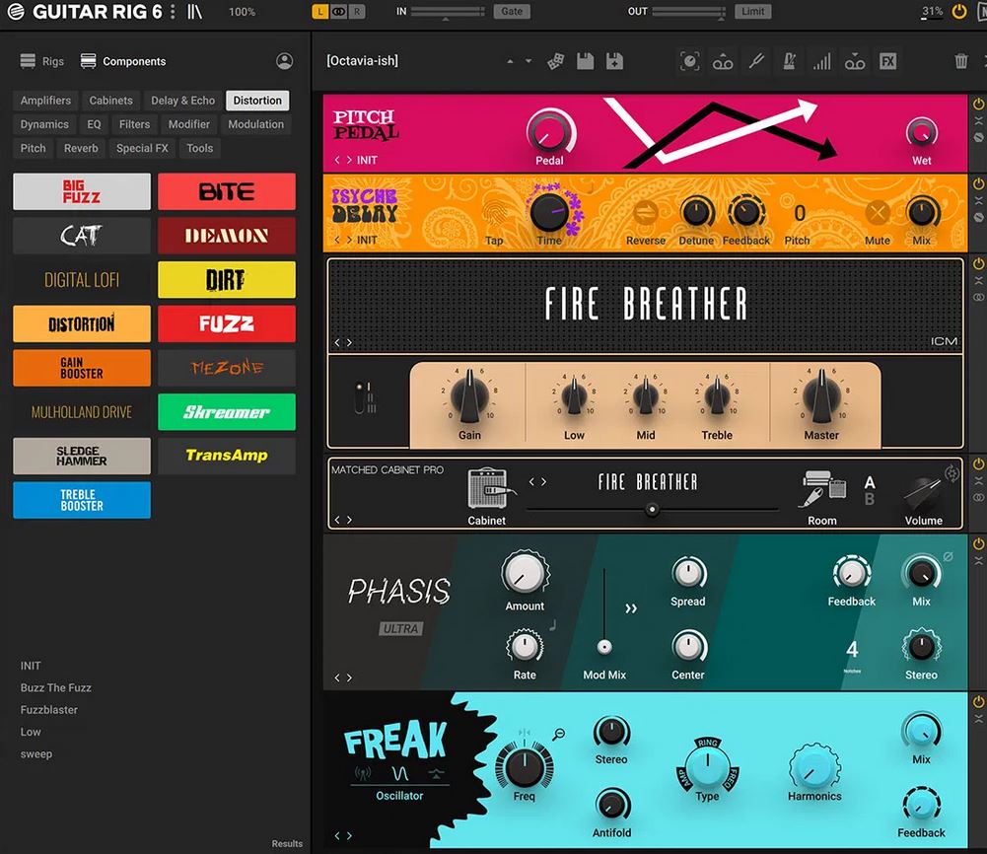The width and height of the screenshot is (987, 854).
Task: Click the Fire Breather Gain knob
Action: click(469, 397)
